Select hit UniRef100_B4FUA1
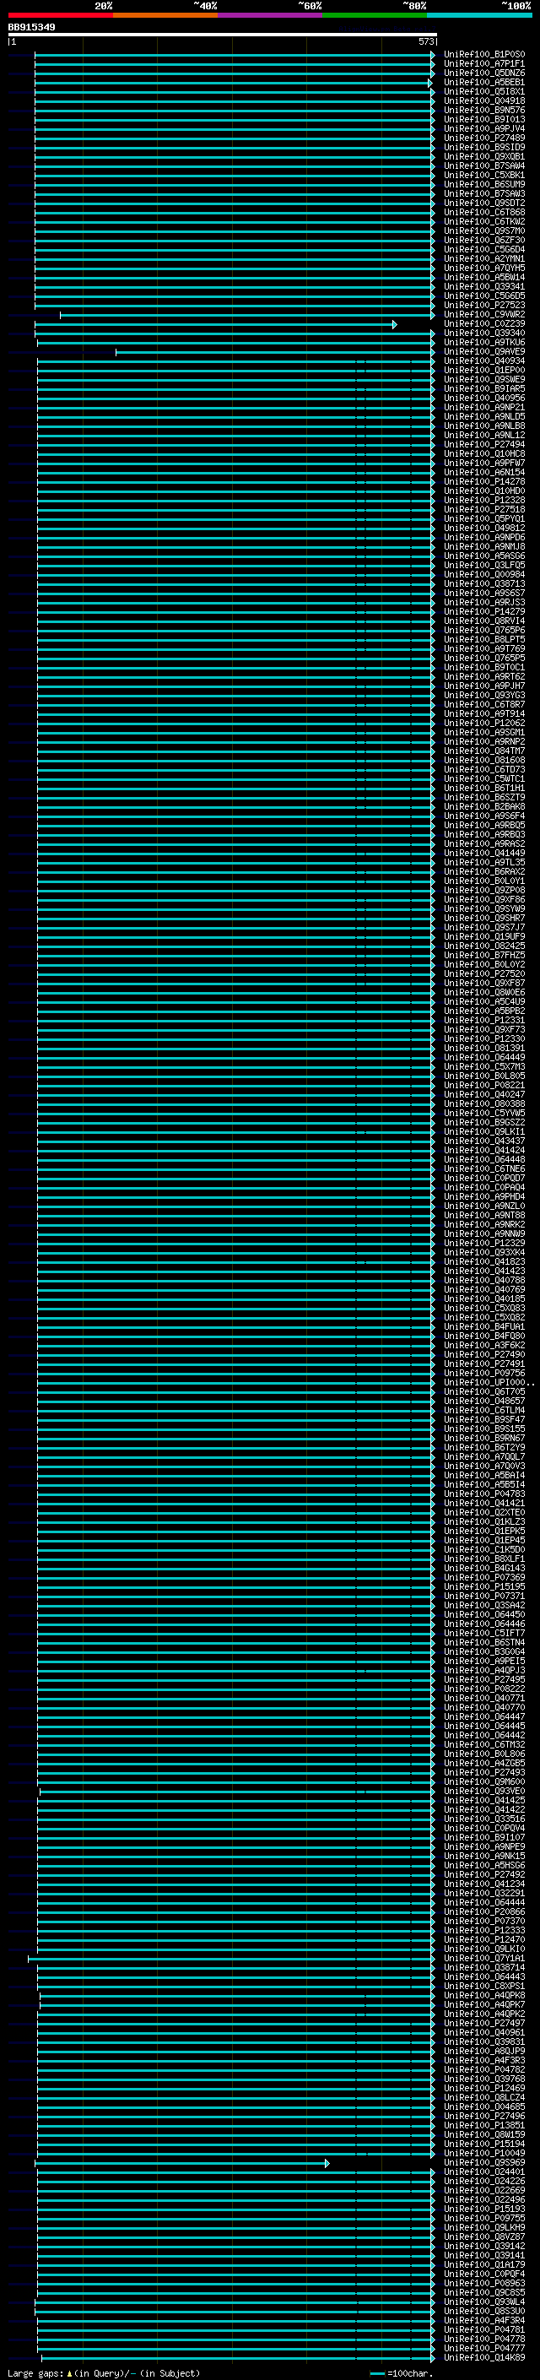The height and width of the screenshot is (2380, 540). tap(483, 1326)
